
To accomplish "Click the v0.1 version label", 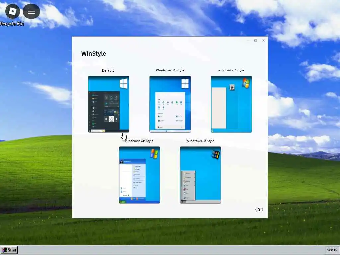I will [x=259, y=210].
